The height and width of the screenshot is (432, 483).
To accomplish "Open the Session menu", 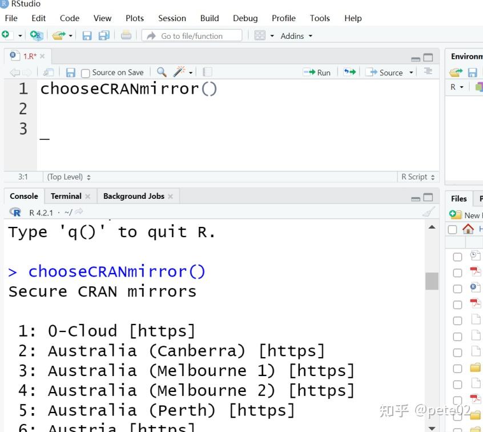I will point(172,18).
